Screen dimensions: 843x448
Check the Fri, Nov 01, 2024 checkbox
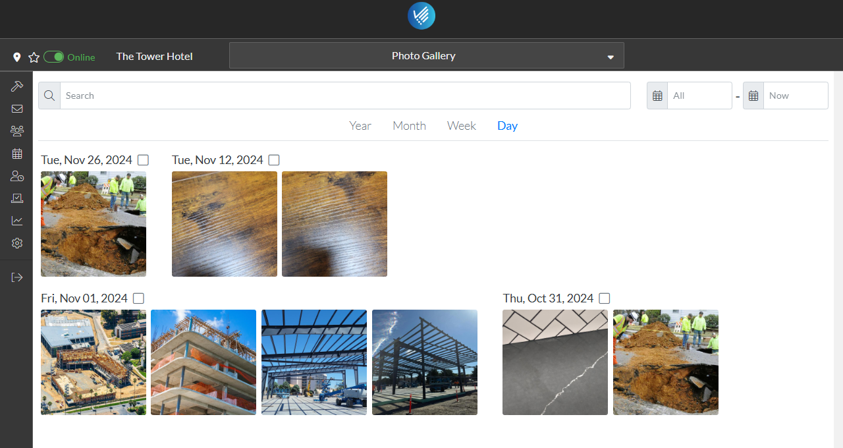(138, 298)
